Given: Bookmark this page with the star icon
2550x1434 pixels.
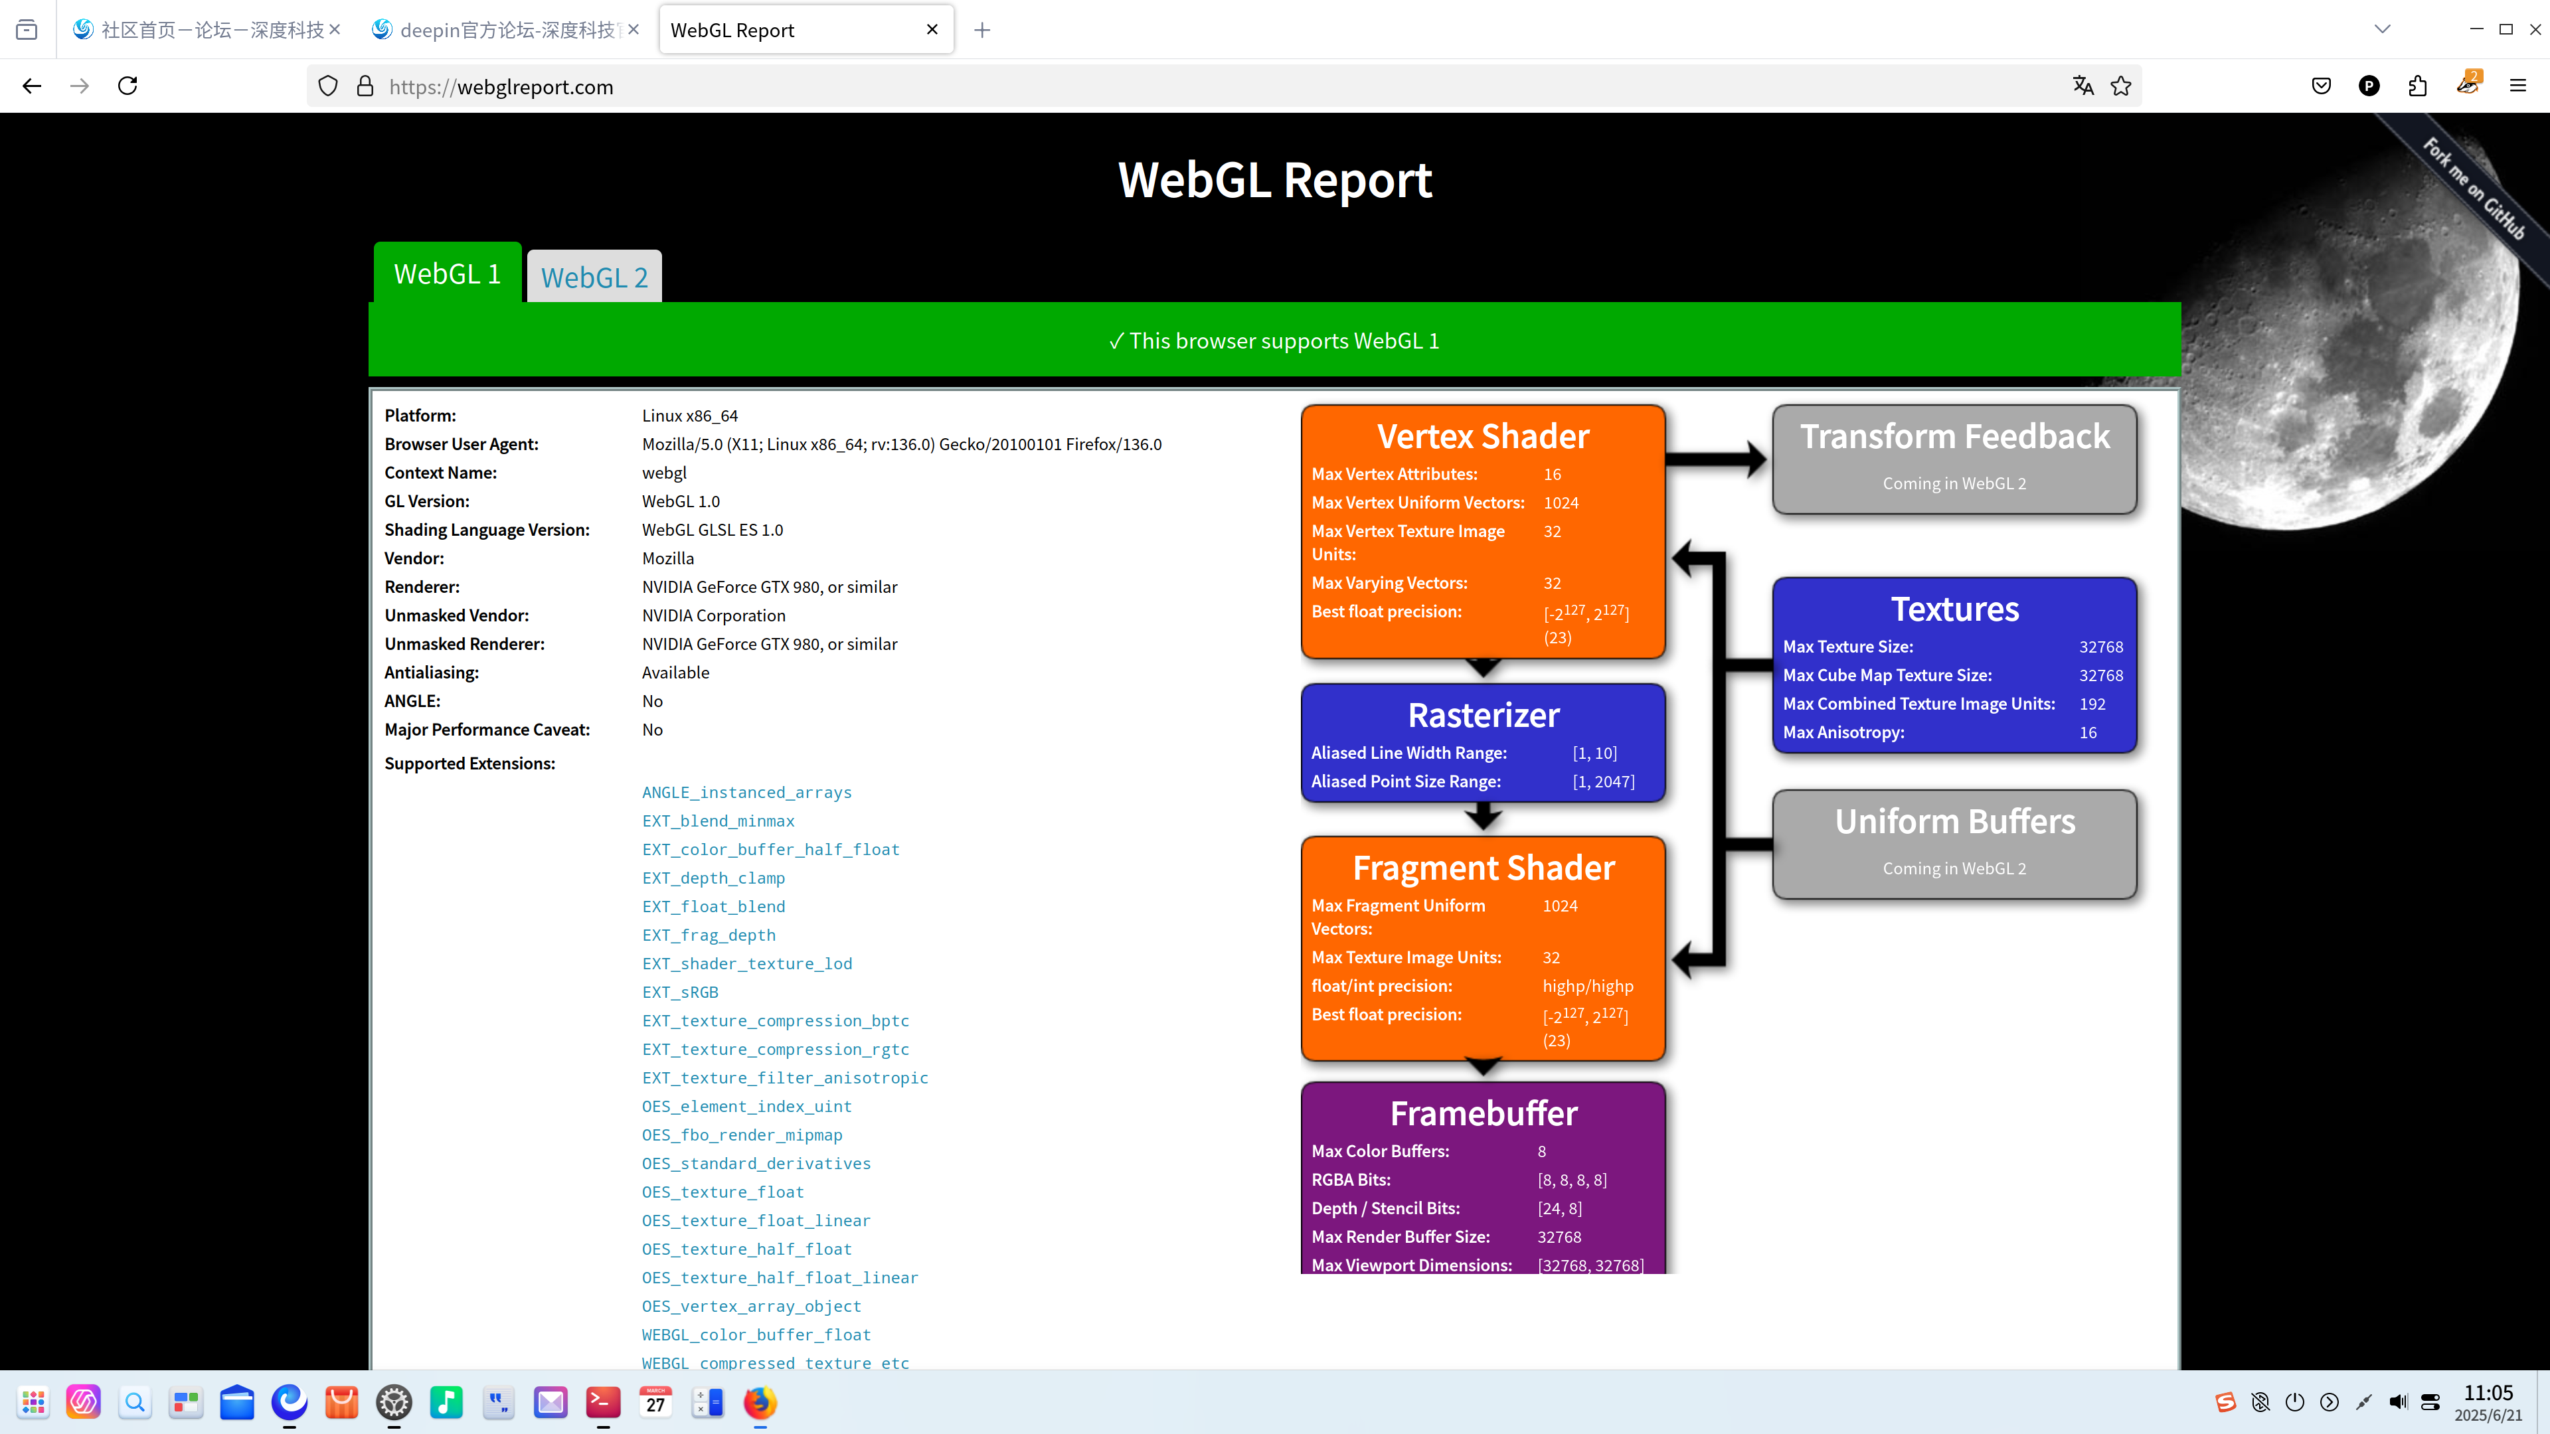Looking at the screenshot, I should point(2120,86).
